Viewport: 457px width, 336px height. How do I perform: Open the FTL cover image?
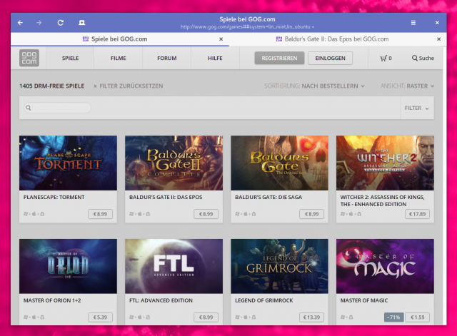[174, 266]
